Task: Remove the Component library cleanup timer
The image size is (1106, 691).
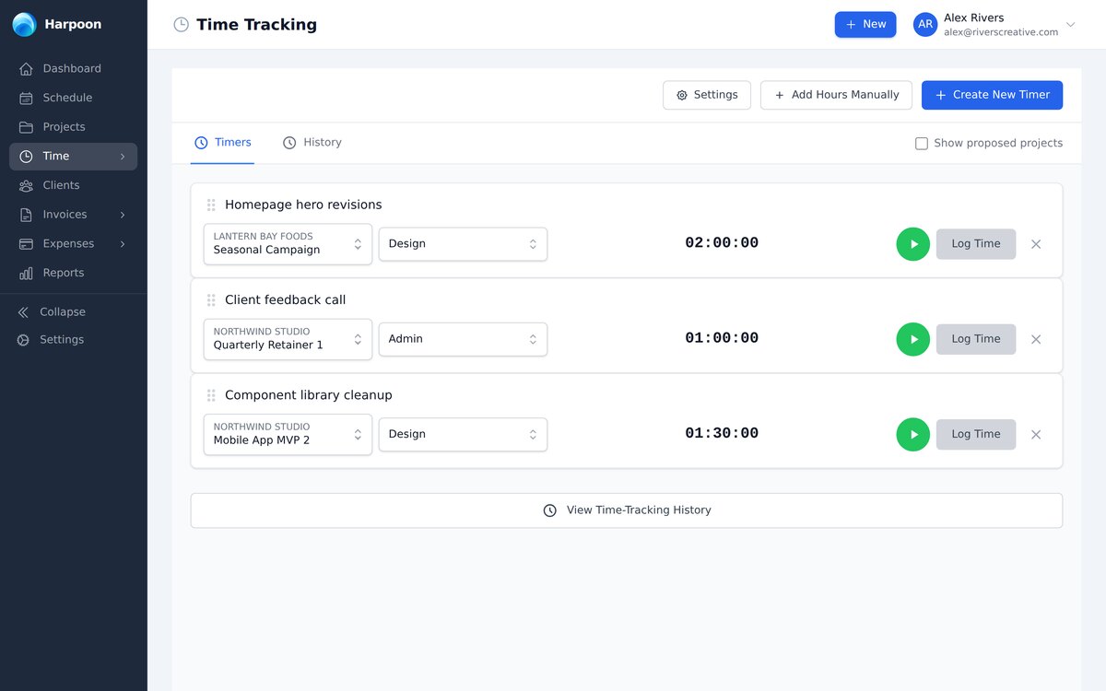Action: pyautogui.click(x=1036, y=434)
